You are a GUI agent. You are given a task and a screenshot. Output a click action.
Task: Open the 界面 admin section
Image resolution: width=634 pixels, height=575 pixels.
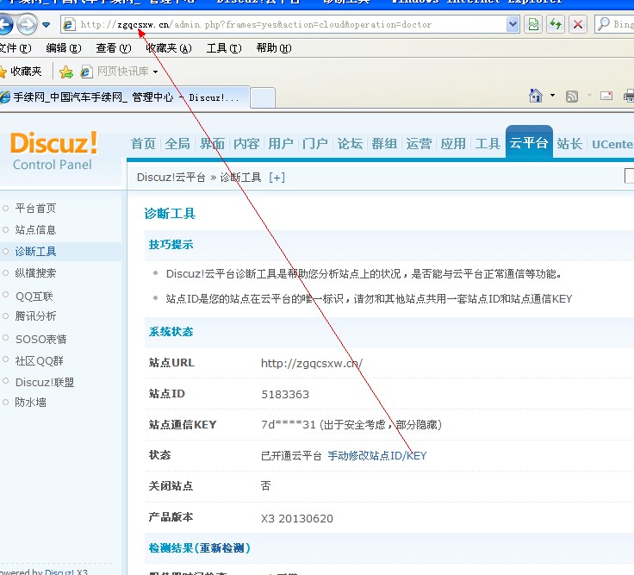coord(212,144)
